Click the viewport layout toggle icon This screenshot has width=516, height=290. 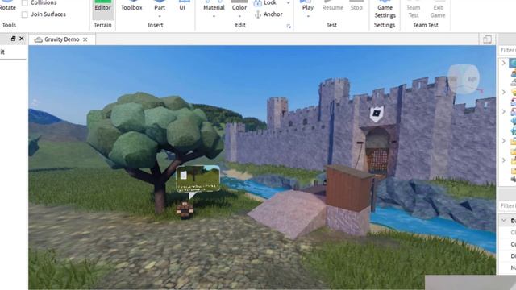[487, 39]
